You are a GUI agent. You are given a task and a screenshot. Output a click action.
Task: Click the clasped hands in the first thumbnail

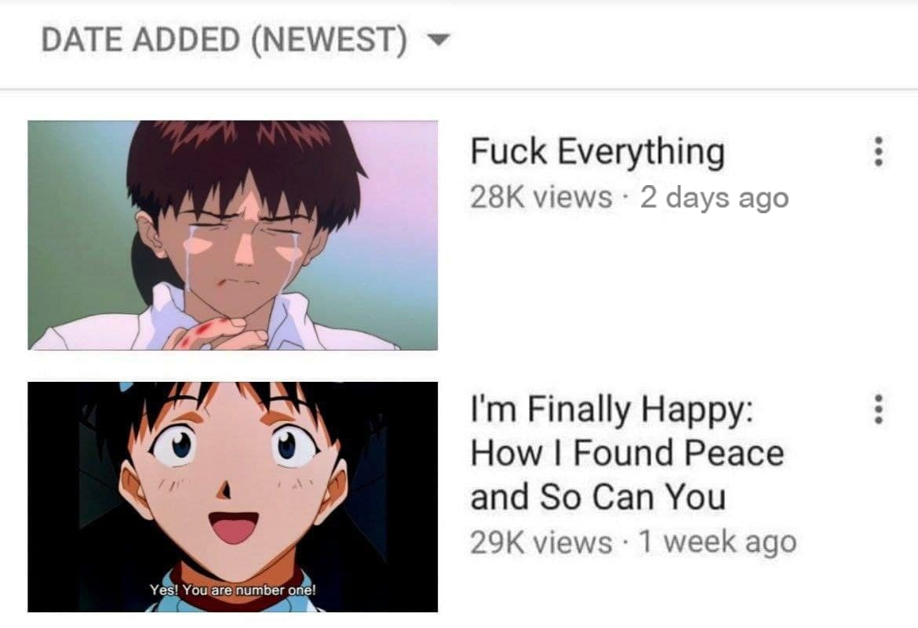tap(218, 333)
